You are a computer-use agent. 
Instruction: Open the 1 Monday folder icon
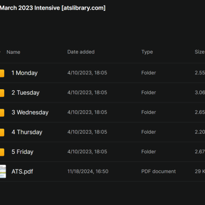point(2,73)
